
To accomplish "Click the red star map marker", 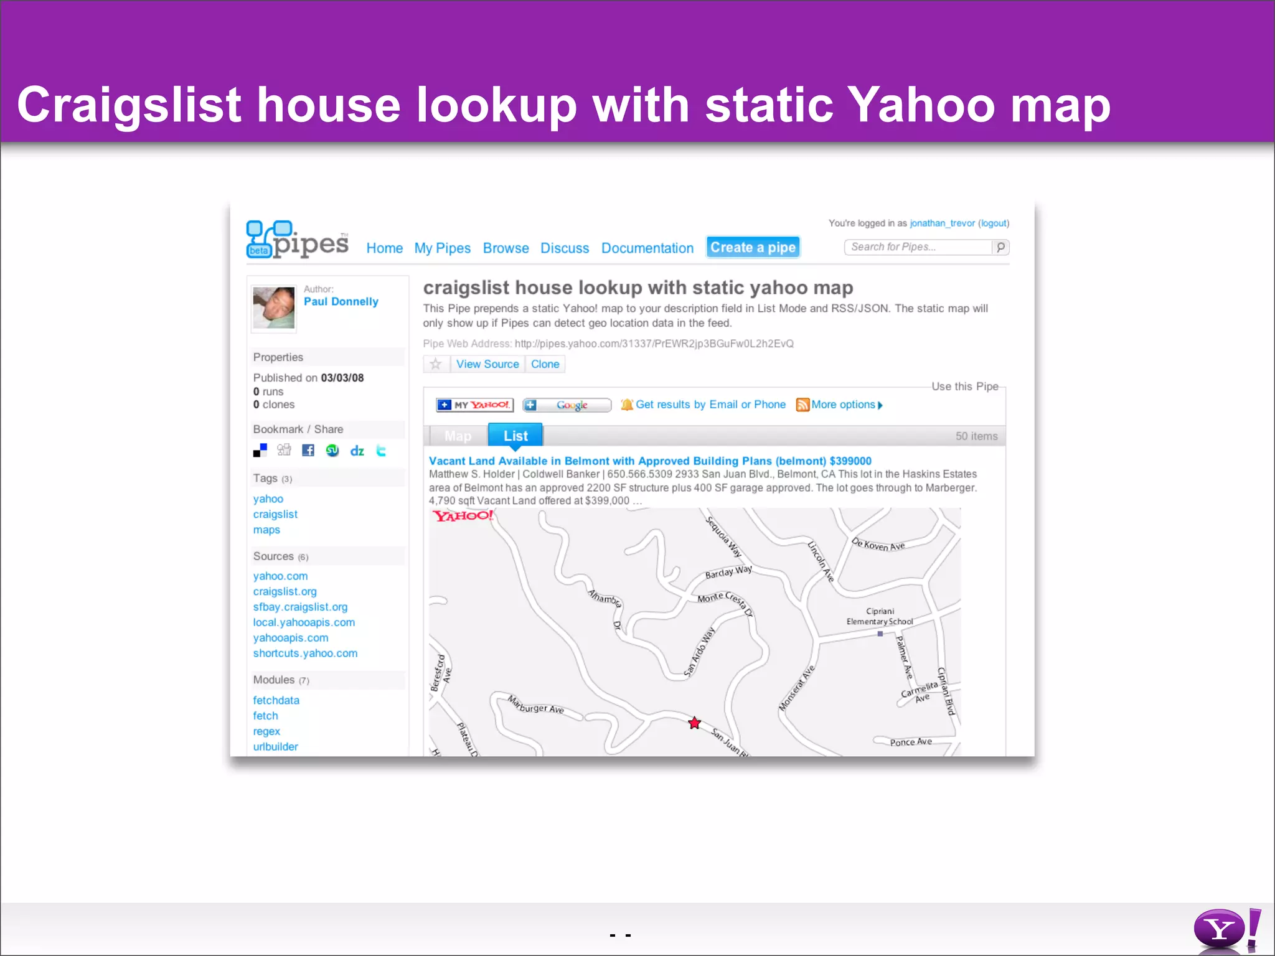I will (695, 723).
